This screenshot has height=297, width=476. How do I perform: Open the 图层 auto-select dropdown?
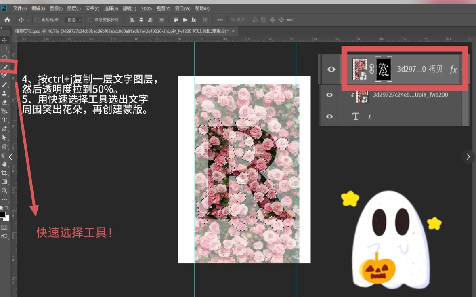(x=74, y=20)
